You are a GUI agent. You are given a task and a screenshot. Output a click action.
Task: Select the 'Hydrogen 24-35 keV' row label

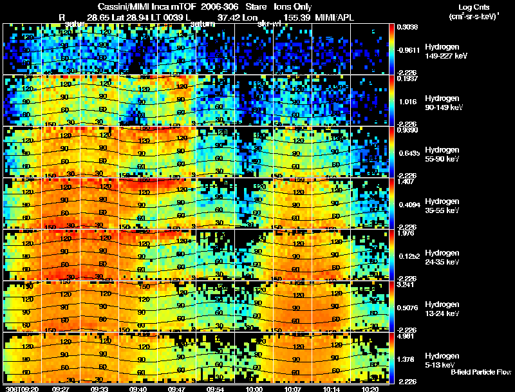[x=442, y=257]
